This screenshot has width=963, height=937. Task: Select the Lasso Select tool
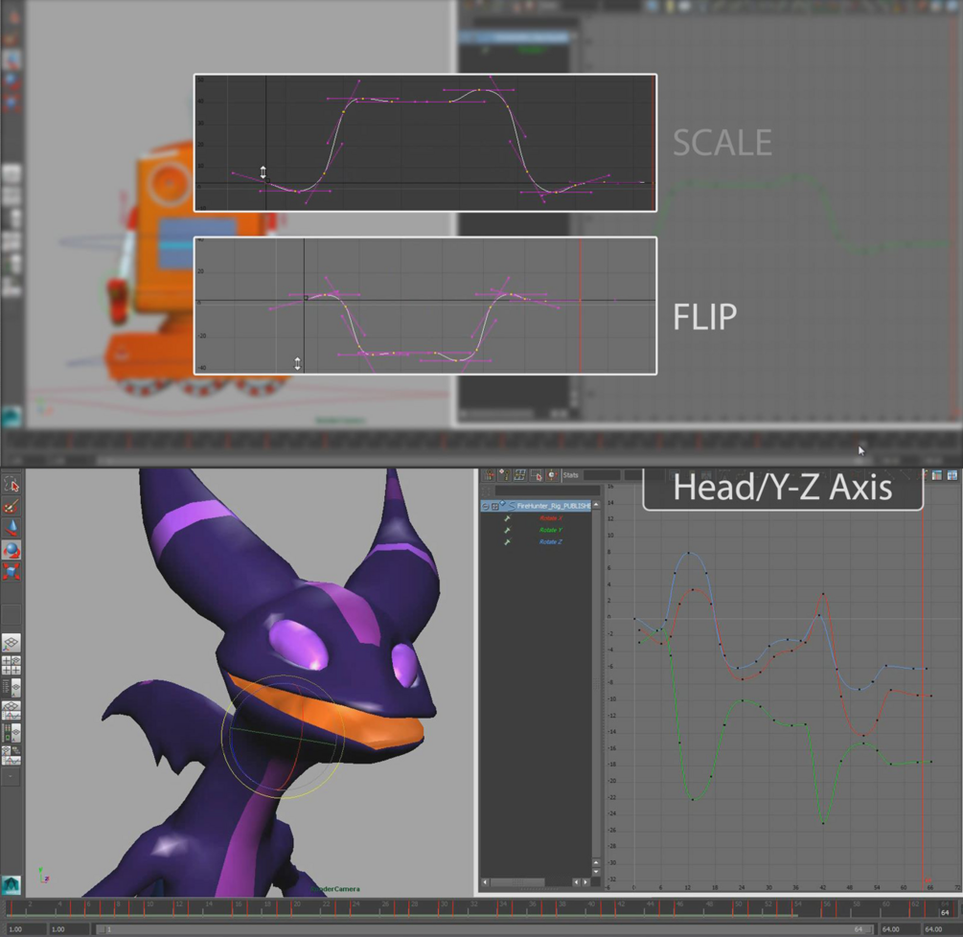click(11, 485)
